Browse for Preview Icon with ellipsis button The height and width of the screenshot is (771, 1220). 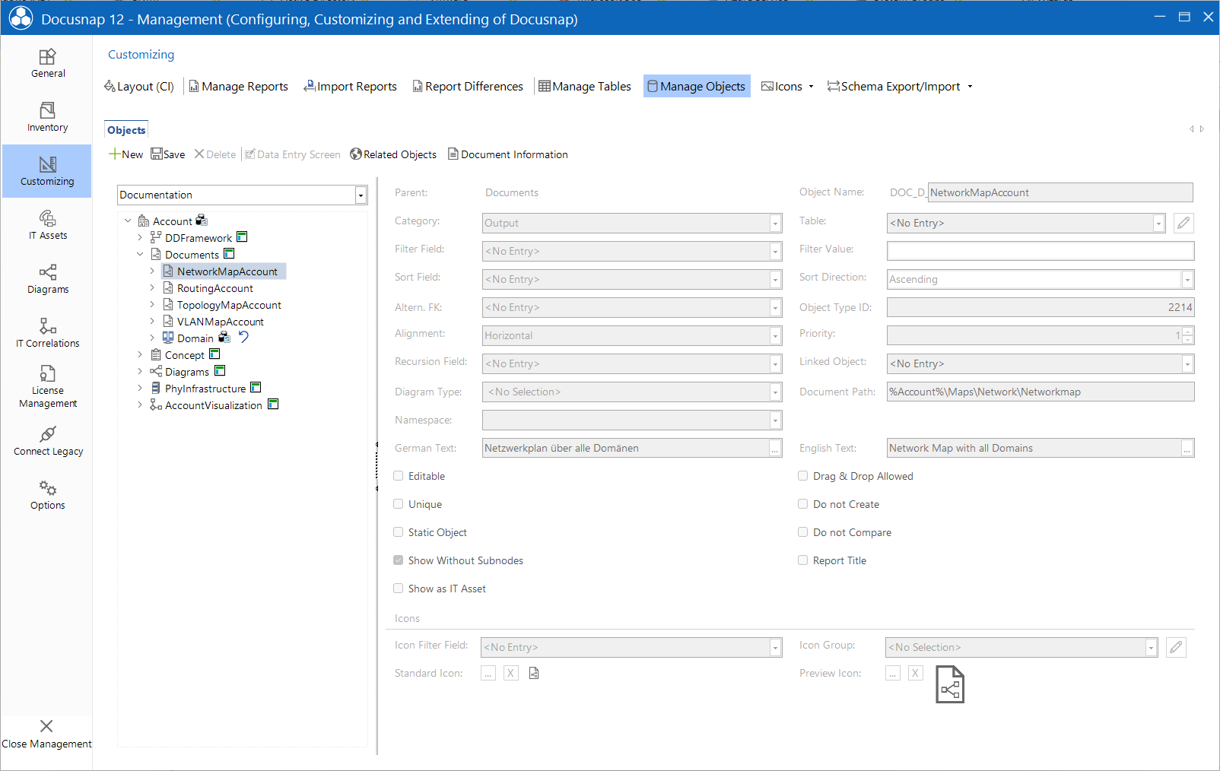coord(893,673)
